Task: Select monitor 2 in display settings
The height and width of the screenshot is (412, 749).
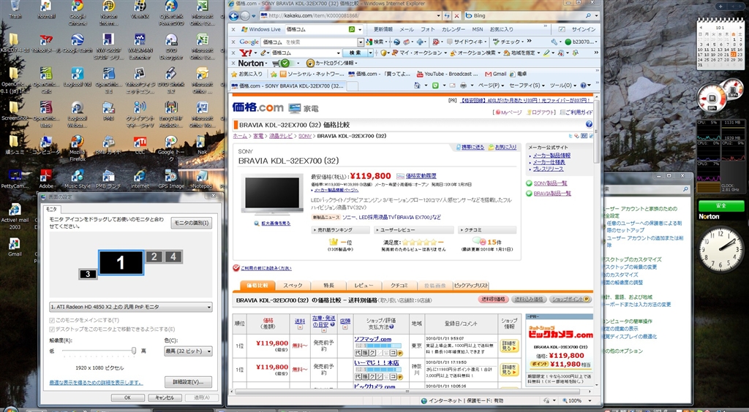Action: 154,257
